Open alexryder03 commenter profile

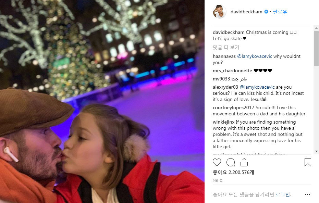coord(225,87)
